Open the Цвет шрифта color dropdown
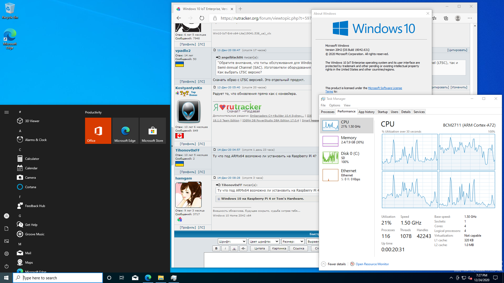 264,241
